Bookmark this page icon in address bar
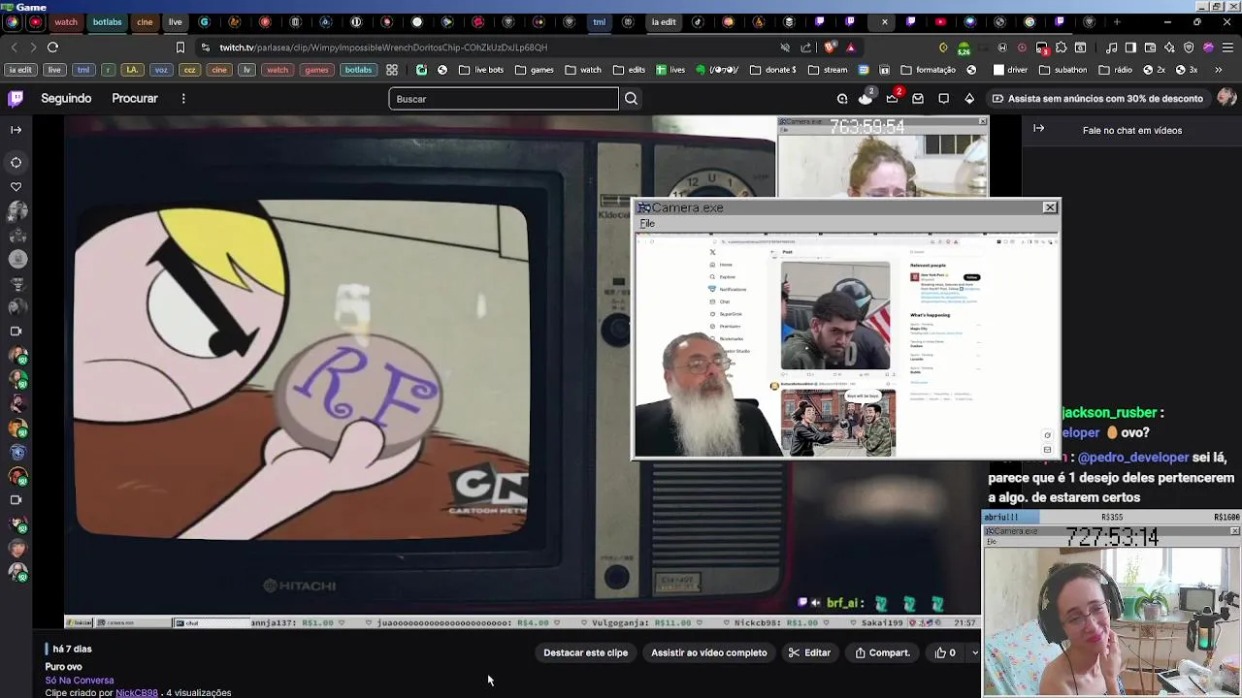1242x698 pixels. click(x=180, y=47)
